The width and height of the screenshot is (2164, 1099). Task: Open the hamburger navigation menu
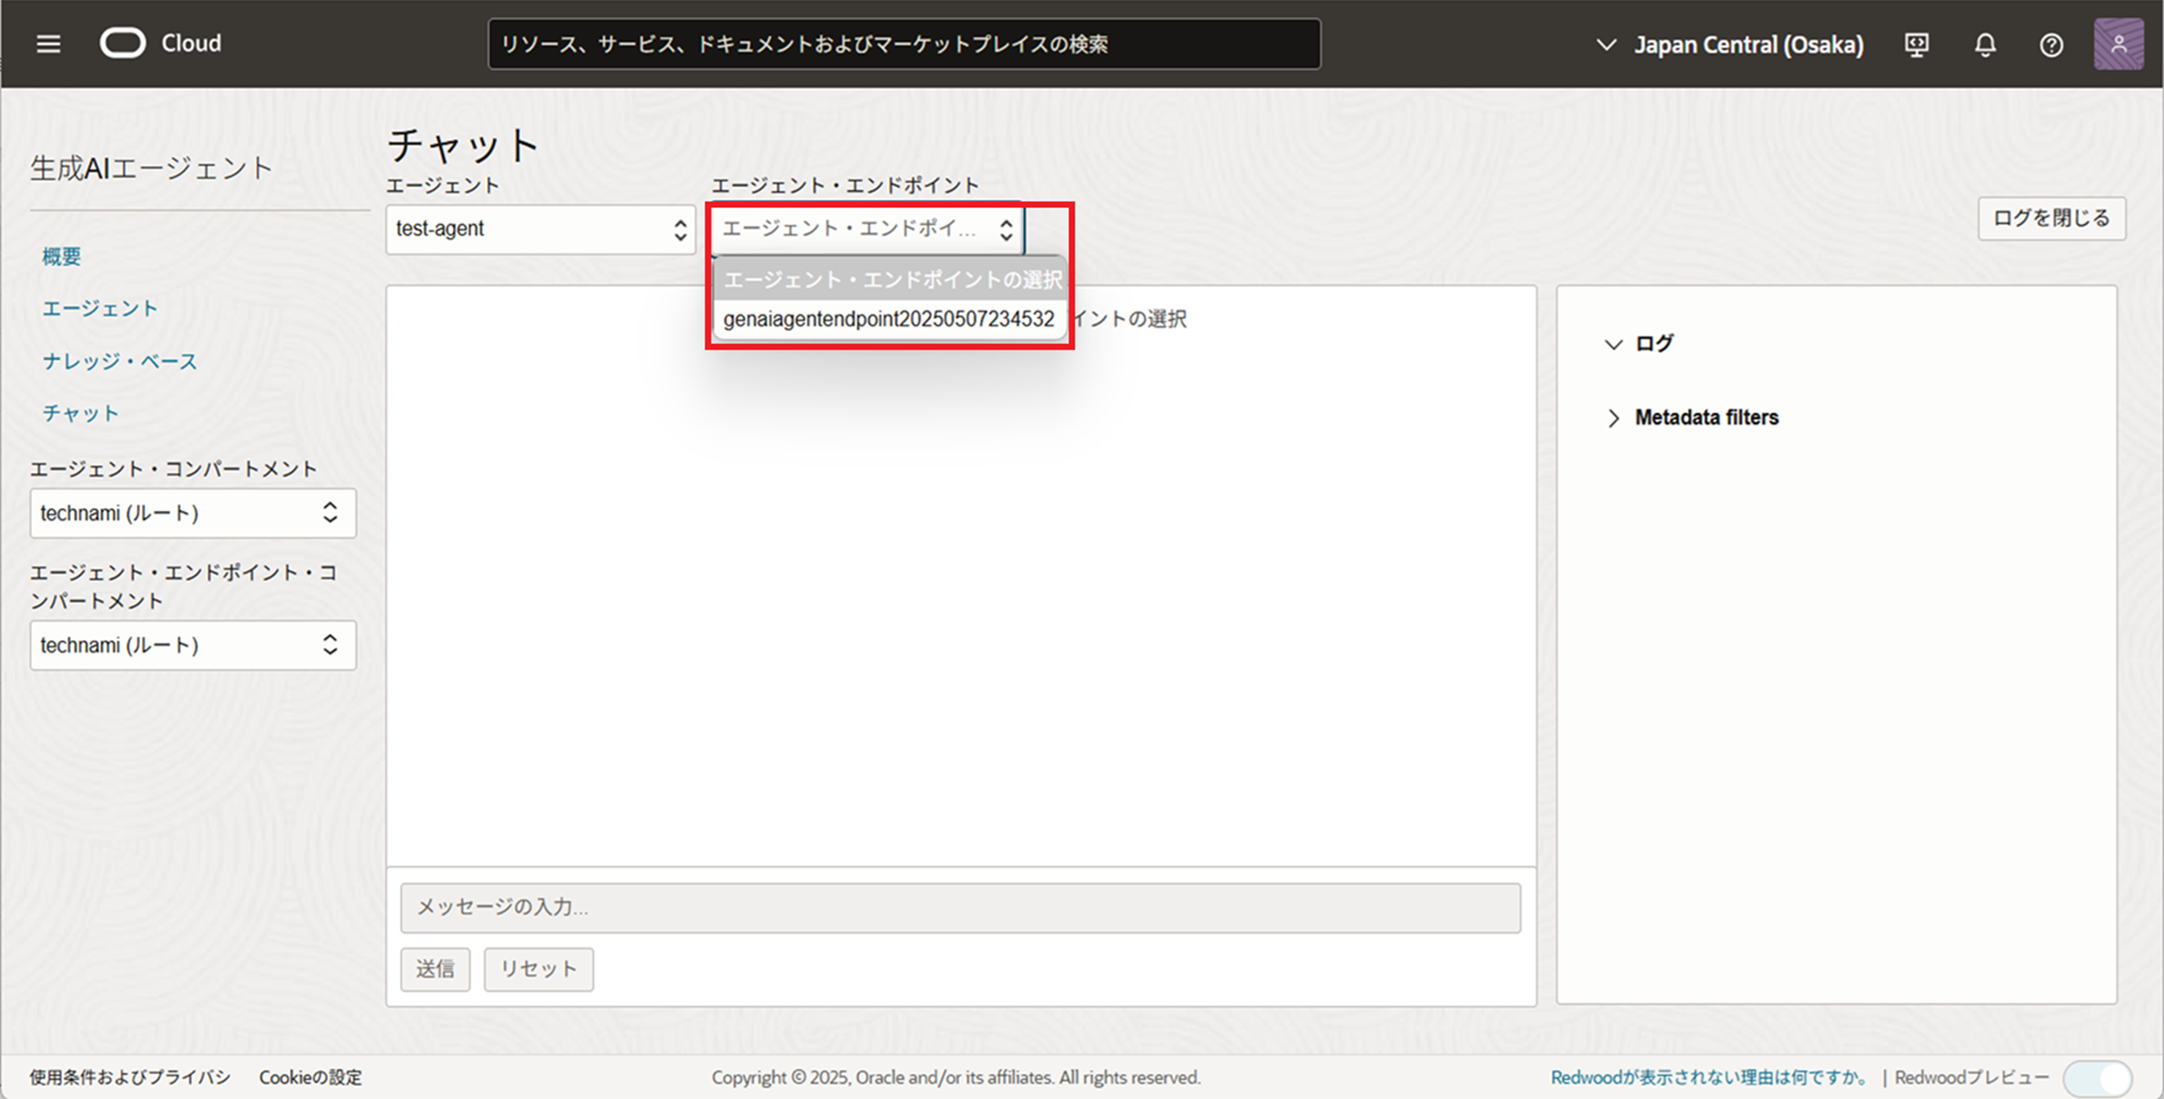[x=48, y=44]
